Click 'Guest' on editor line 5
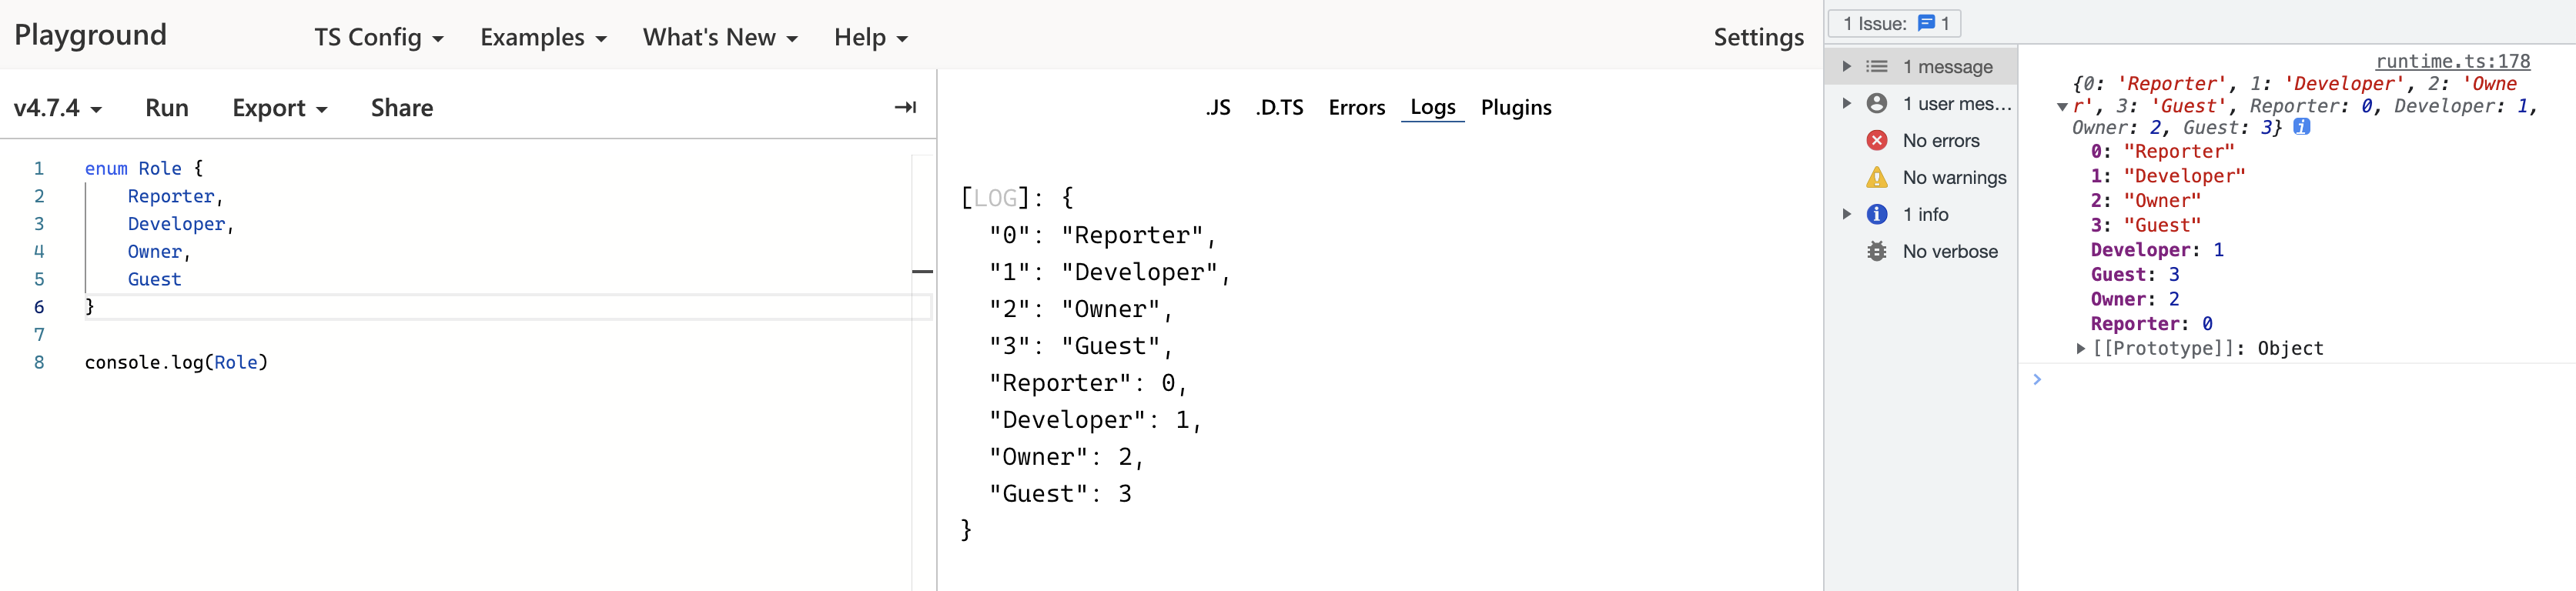Viewport: 2576px width, 591px height. 154,280
